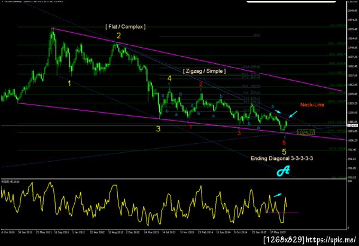Select the 'Ending Diagonal 3-3-3-3' text
Screen dimensions: 359x246
(x=282, y=158)
